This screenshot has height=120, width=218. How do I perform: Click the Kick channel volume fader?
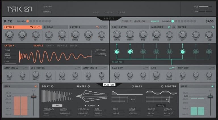coord(33,97)
